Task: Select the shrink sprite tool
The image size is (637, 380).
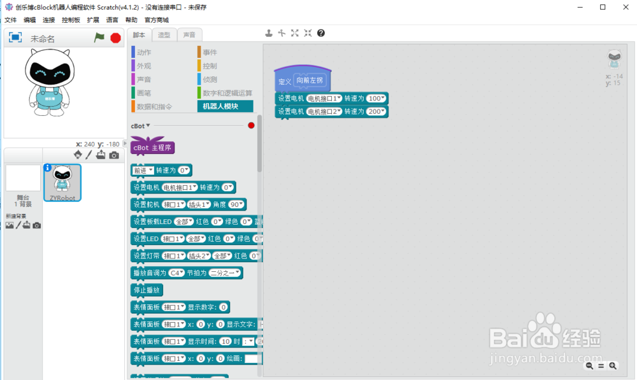Action: point(307,33)
